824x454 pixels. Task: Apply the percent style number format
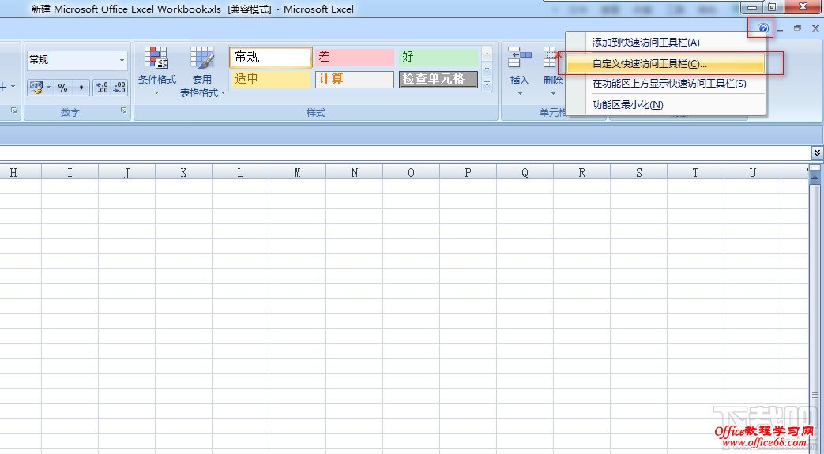(63, 88)
